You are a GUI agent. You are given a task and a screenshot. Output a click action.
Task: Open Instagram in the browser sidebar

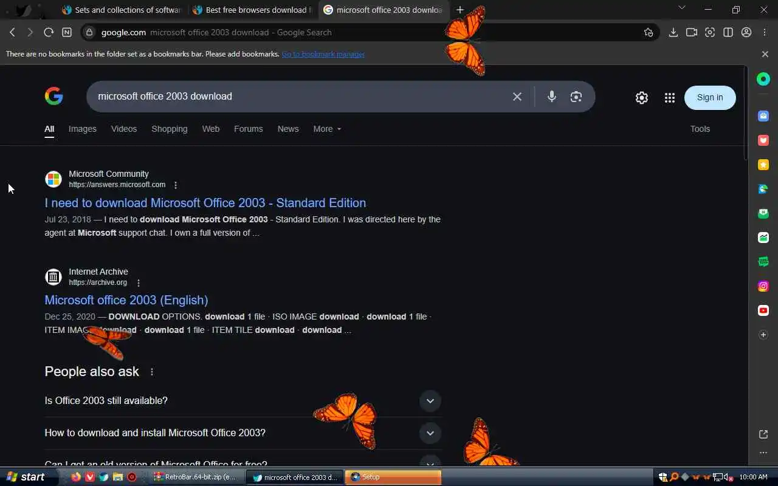click(763, 286)
